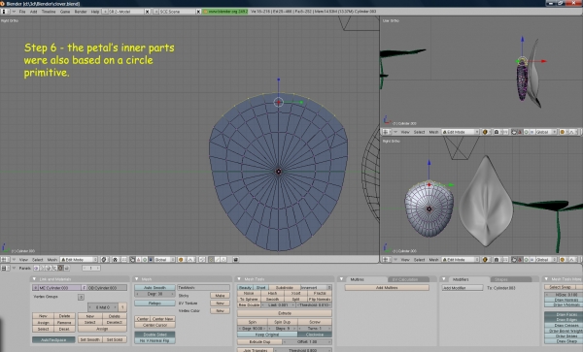
Task: Open the Render menu
Action: (81, 12)
